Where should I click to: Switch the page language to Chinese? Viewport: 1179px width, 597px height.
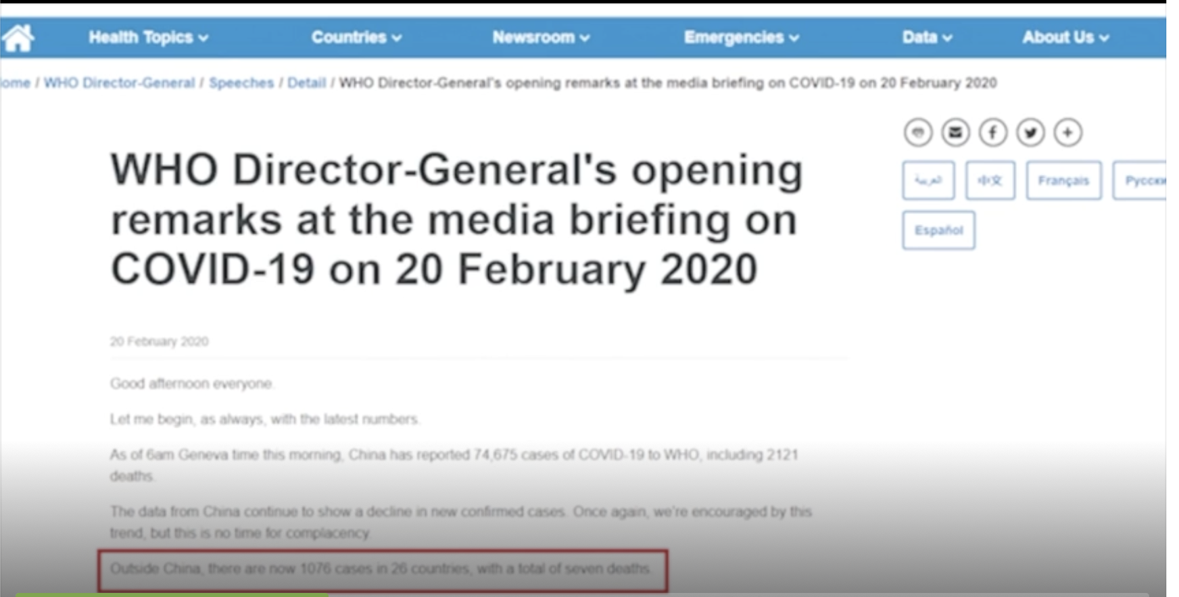[x=990, y=180]
